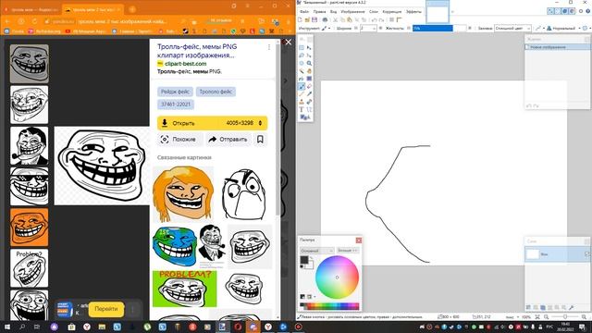Click the Больше button in Palette window
The width and height of the screenshot is (592, 333).
348,251
